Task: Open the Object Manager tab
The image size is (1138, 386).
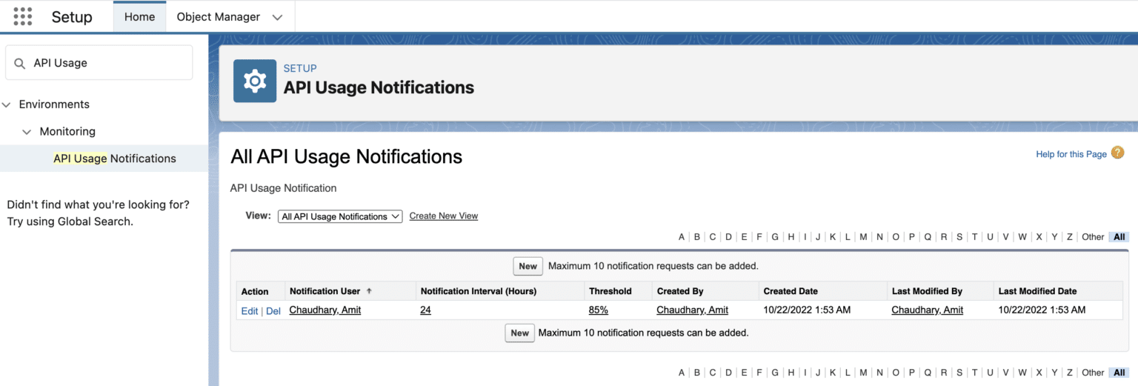Action: point(218,16)
